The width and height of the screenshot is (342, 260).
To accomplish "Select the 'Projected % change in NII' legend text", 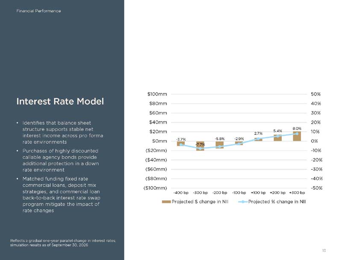I will click(277, 202).
